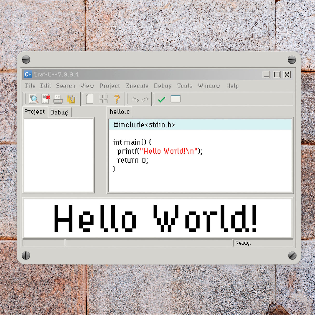The width and height of the screenshot is (315, 315).
Task: Click the window icon in toolbar
Action: [x=175, y=99]
